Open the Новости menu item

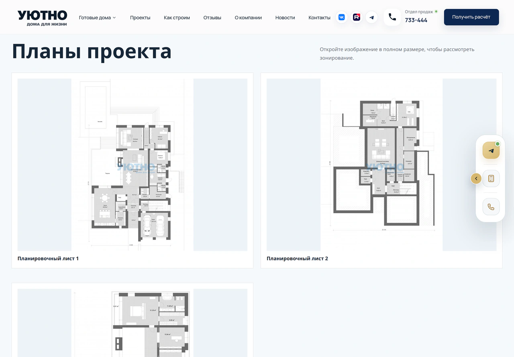[285, 18]
